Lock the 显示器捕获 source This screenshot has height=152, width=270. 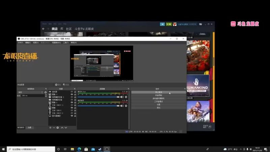(75, 116)
